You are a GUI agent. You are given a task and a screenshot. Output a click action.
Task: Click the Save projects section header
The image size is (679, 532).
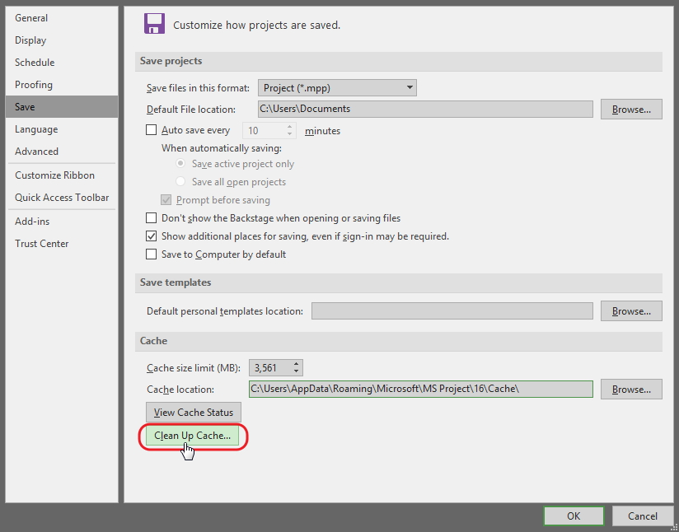(x=398, y=61)
